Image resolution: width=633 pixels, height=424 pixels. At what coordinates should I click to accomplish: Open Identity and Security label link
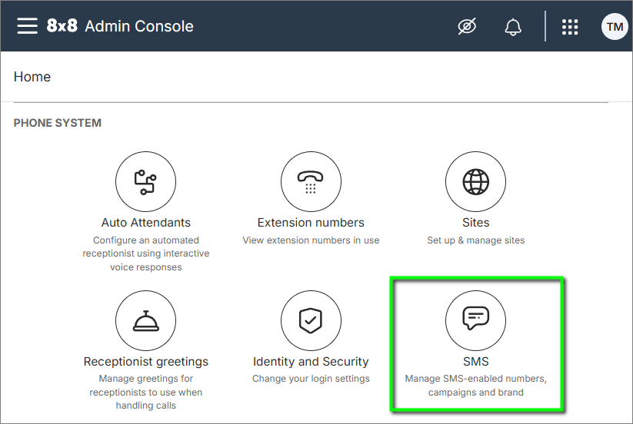point(311,362)
